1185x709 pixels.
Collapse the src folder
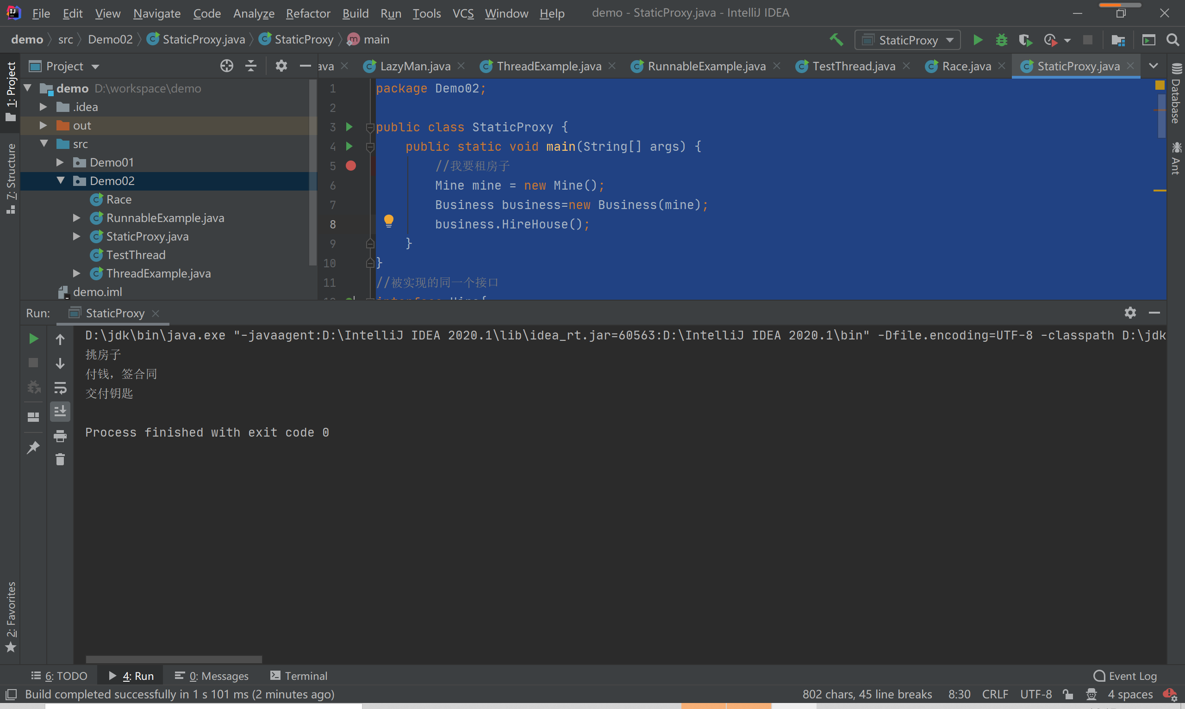(x=44, y=143)
